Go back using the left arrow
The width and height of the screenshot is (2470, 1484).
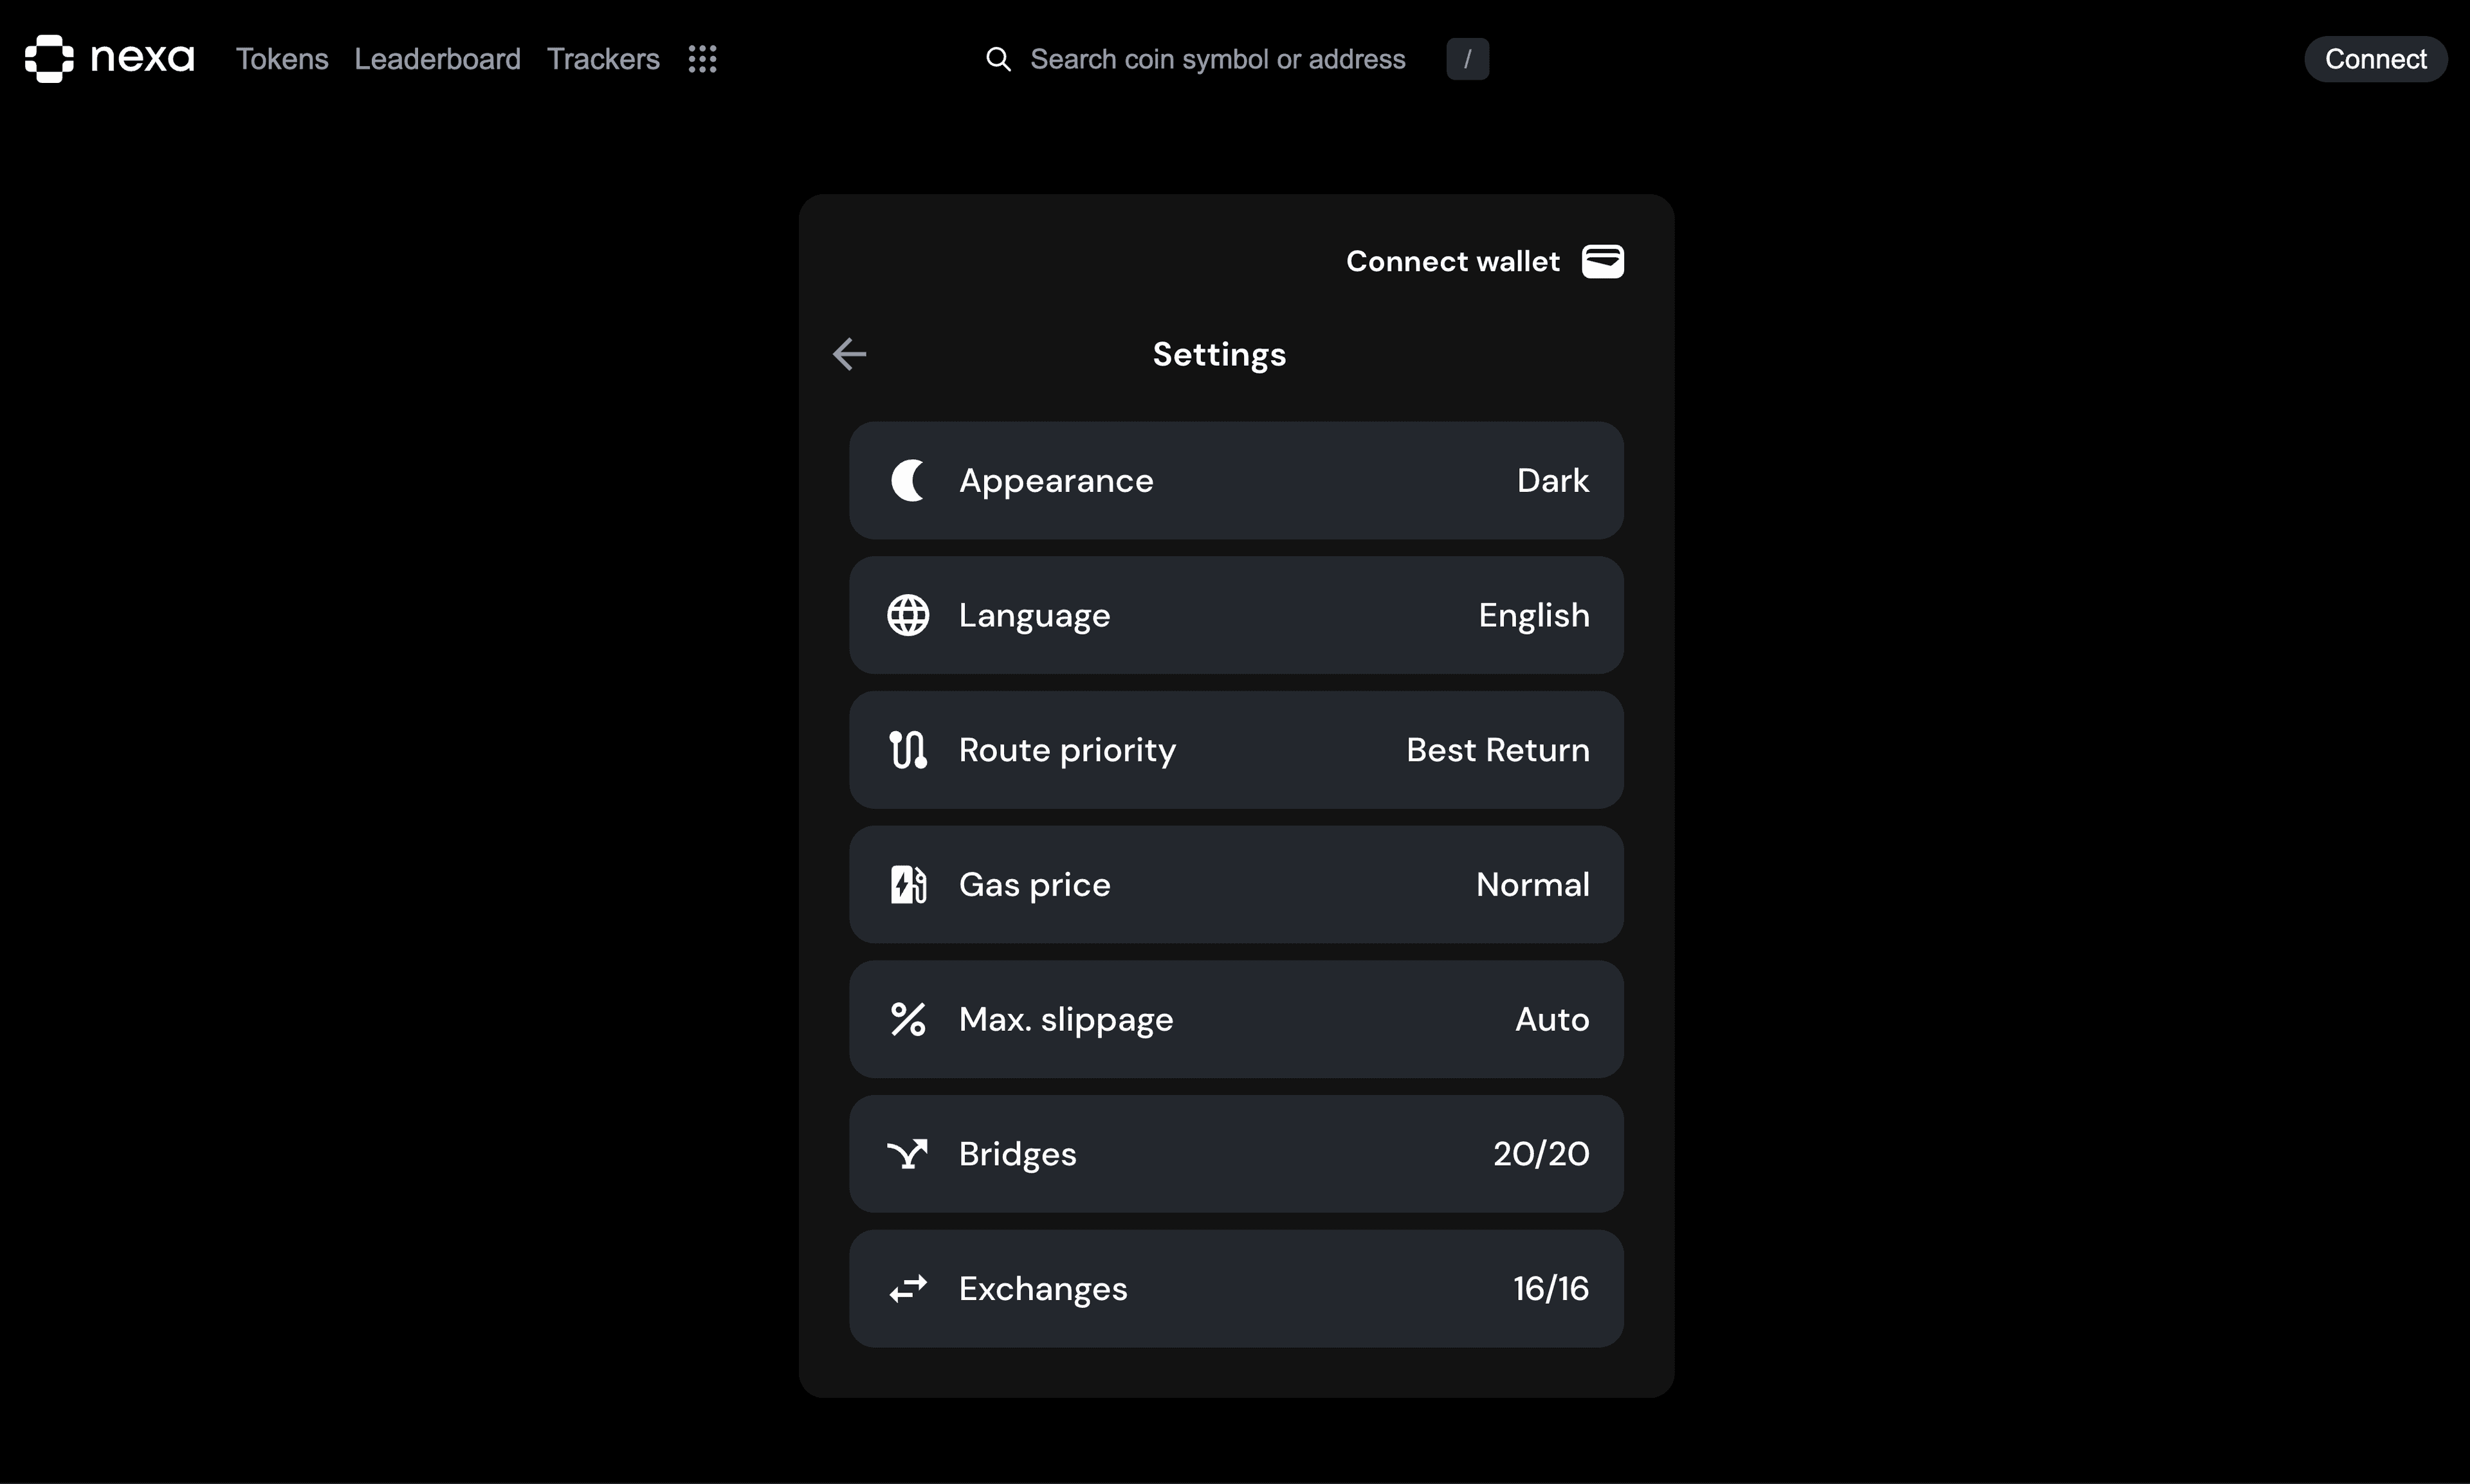tap(849, 354)
